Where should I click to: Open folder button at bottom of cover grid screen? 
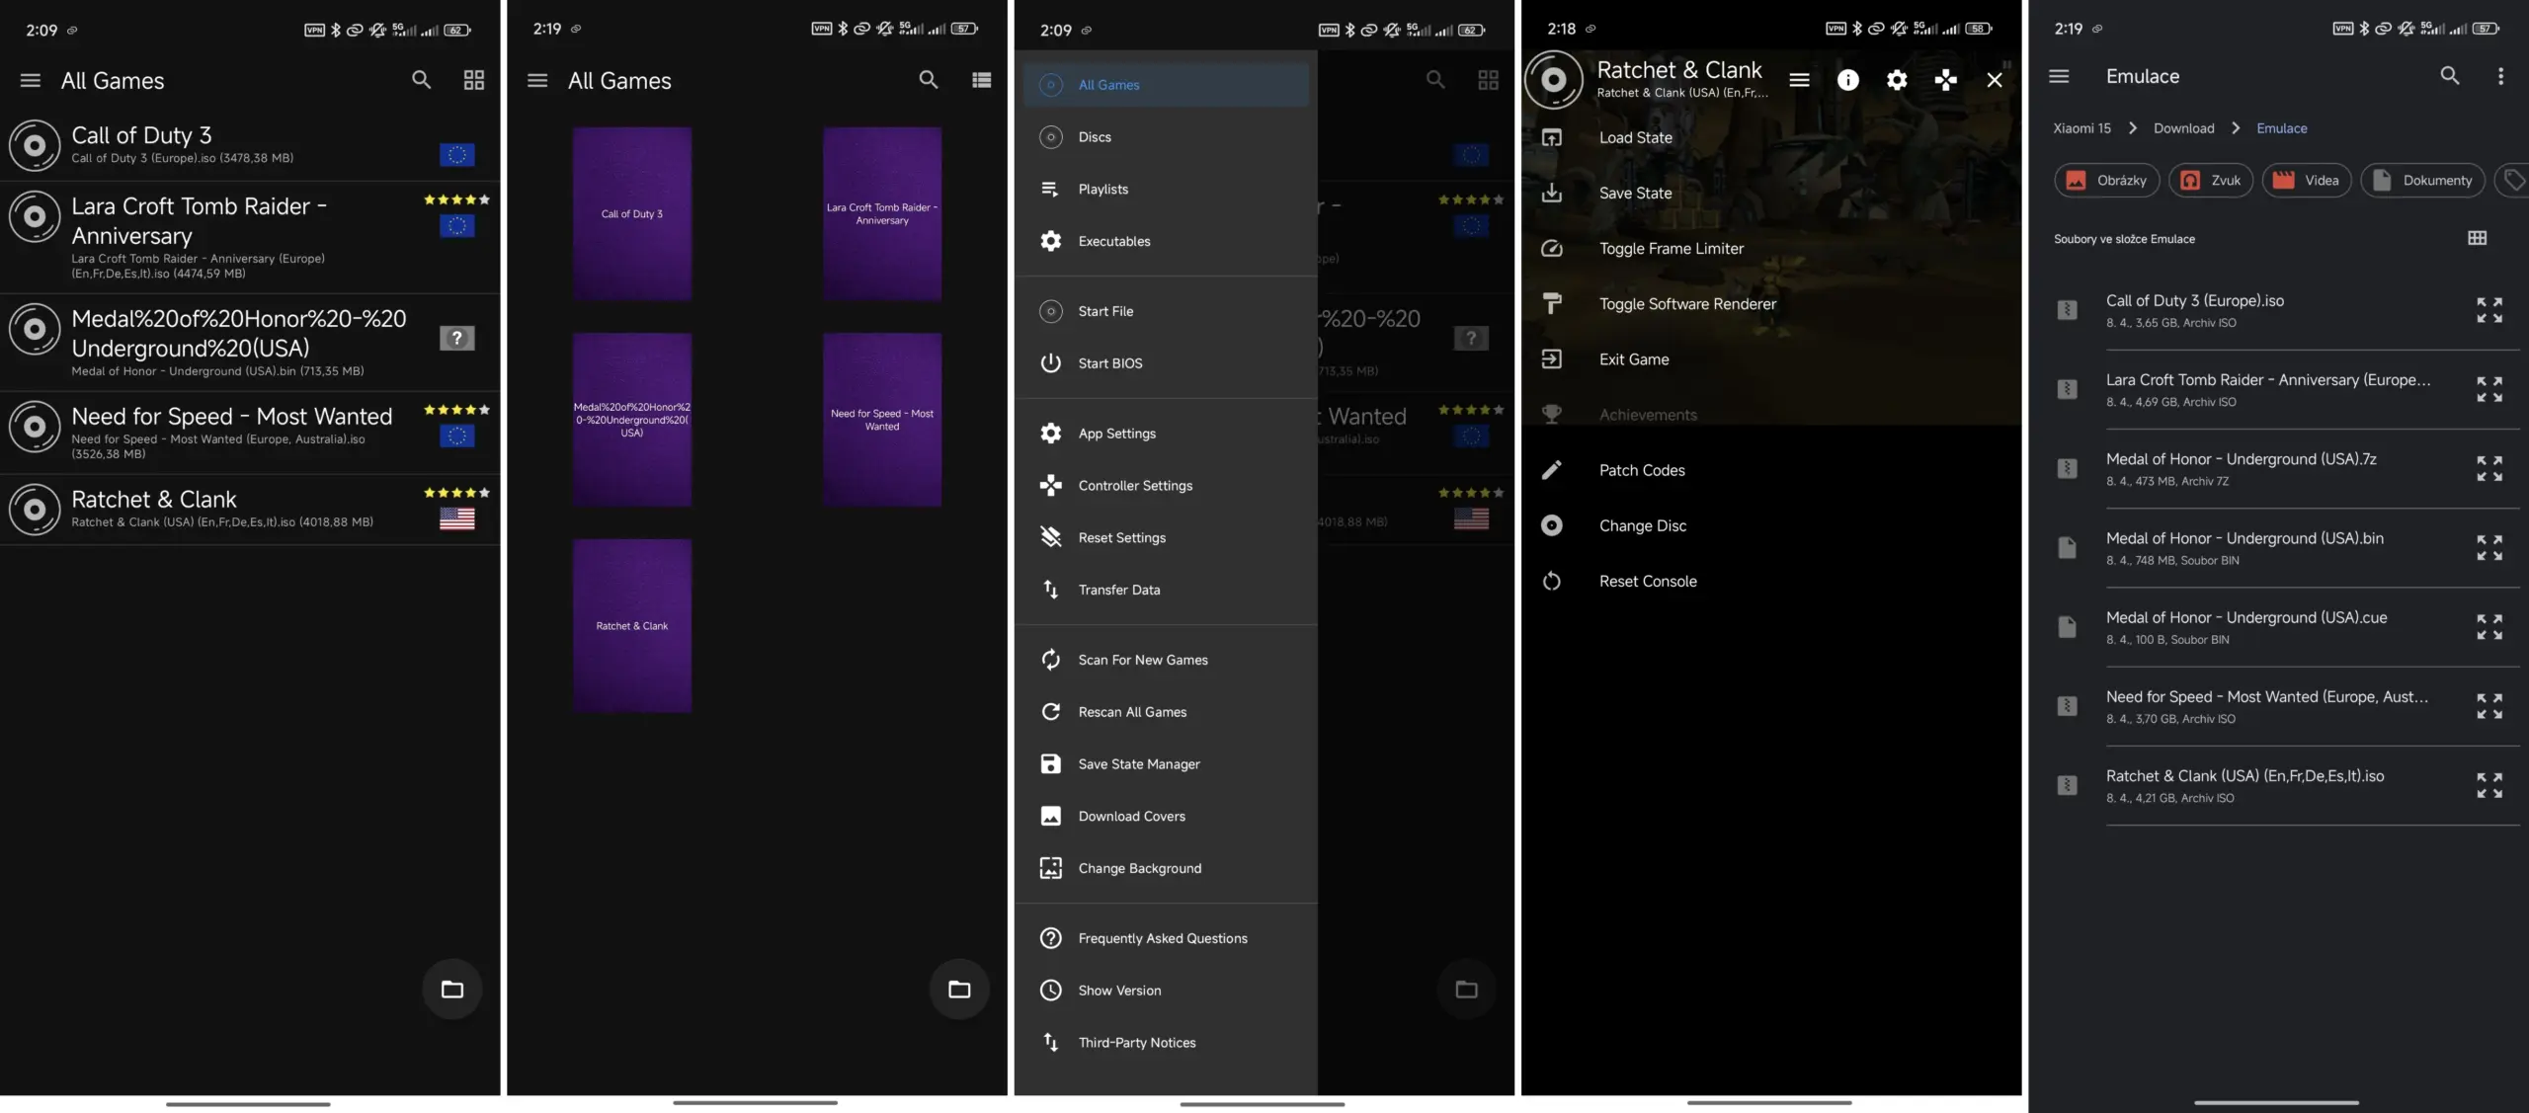point(959,989)
